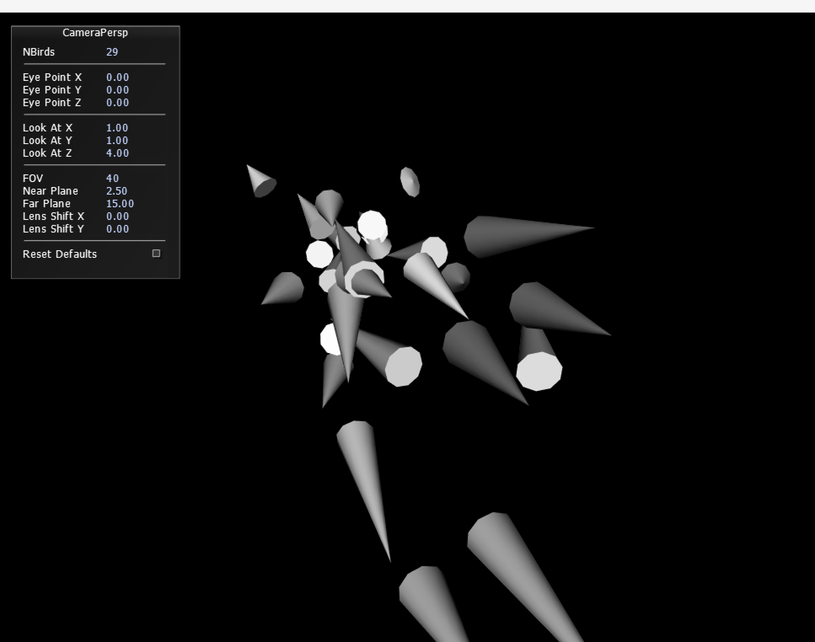The width and height of the screenshot is (815, 642).
Task: Click the Reset Defaults label
Action: point(60,254)
